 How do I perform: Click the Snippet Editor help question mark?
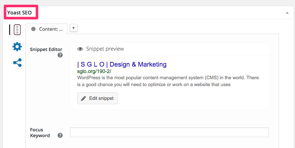[60, 55]
